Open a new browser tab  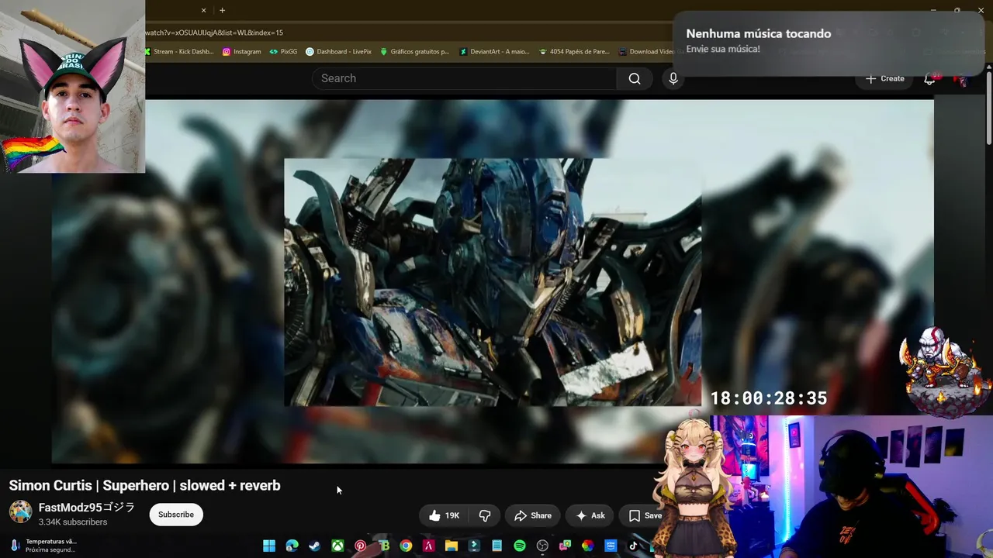coord(222,10)
